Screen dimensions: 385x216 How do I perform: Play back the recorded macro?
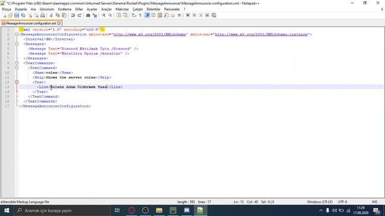tap(200, 15)
